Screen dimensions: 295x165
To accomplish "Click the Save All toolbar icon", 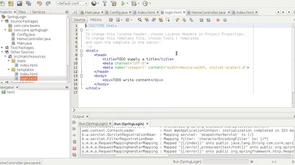I will click(29, 3).
